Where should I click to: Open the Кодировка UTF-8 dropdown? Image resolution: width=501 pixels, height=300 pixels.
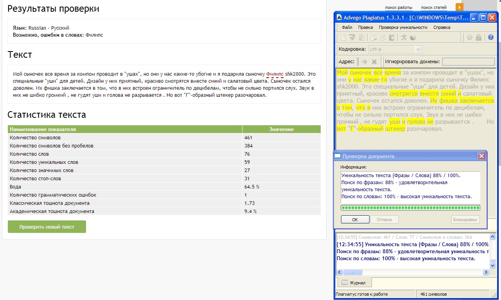point(418,50)
